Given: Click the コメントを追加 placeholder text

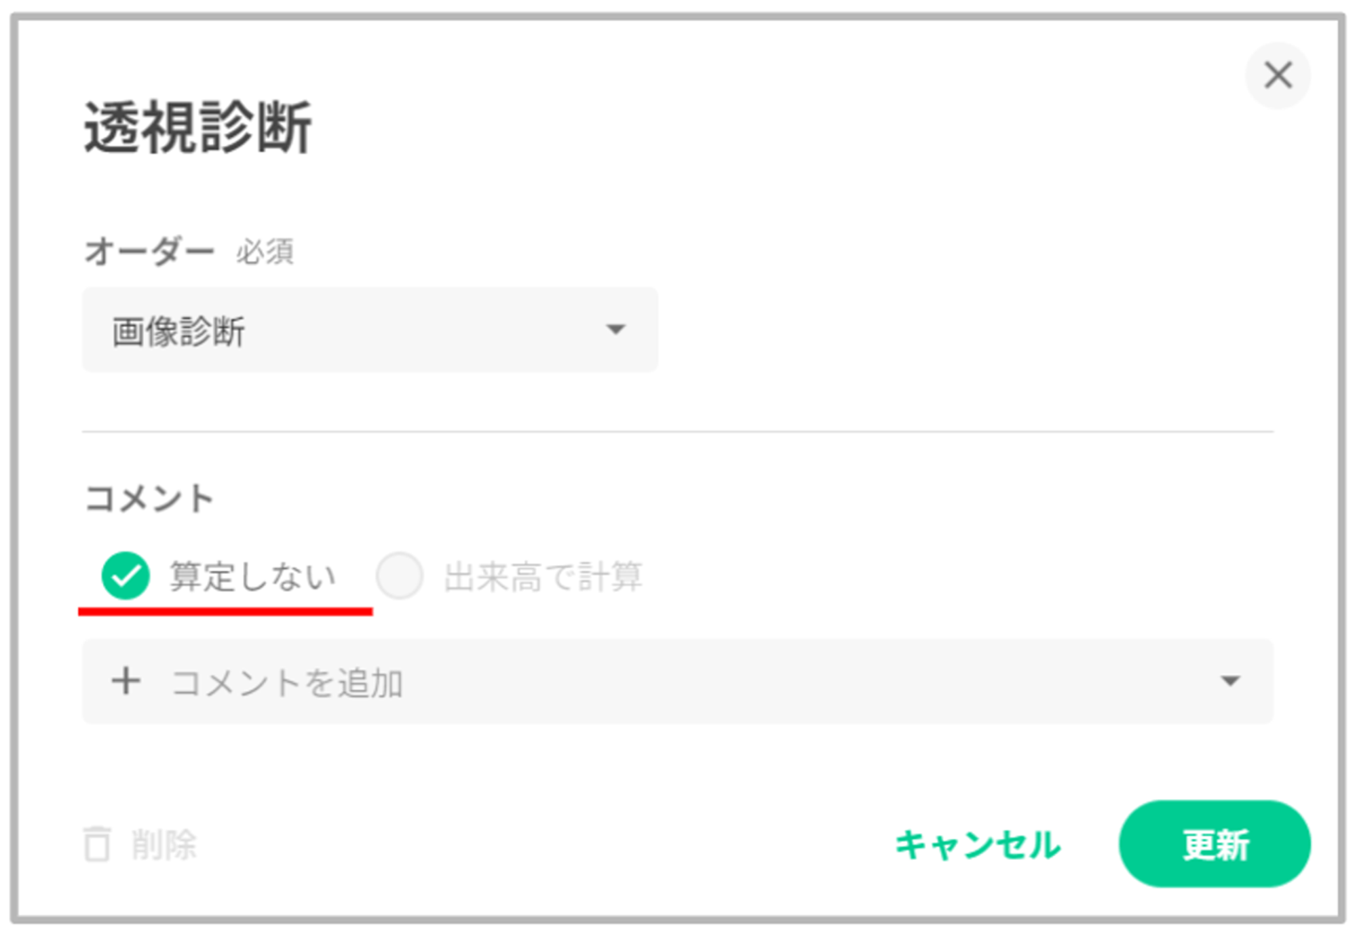Looking at the screenshot, I should [x=288, y=682].
